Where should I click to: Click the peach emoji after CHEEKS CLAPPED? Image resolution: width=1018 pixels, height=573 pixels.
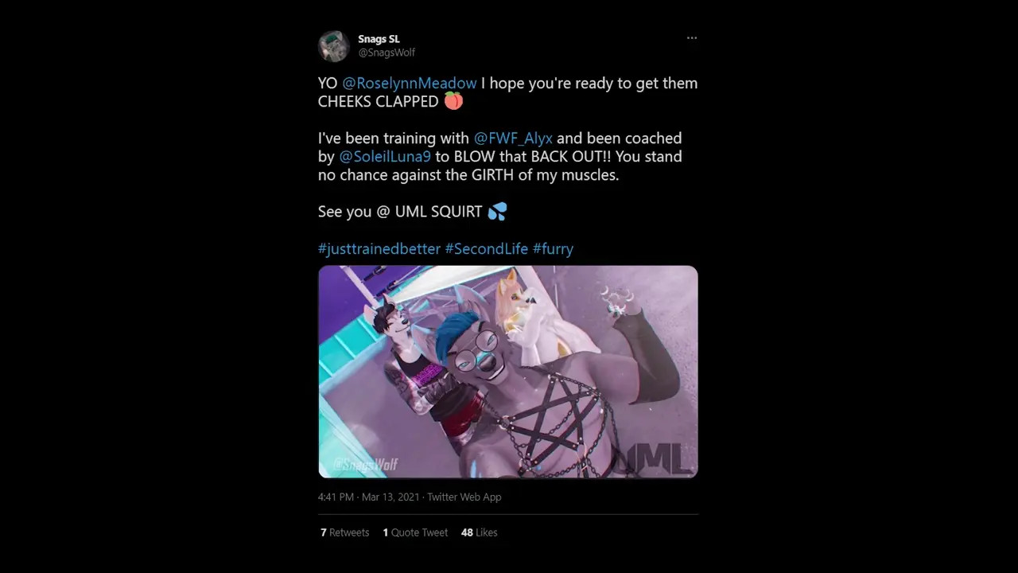(453, 101)
